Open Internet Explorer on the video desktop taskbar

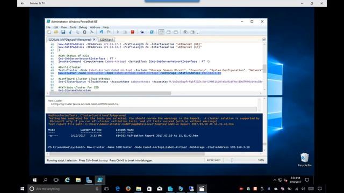(x=67, y=180)
